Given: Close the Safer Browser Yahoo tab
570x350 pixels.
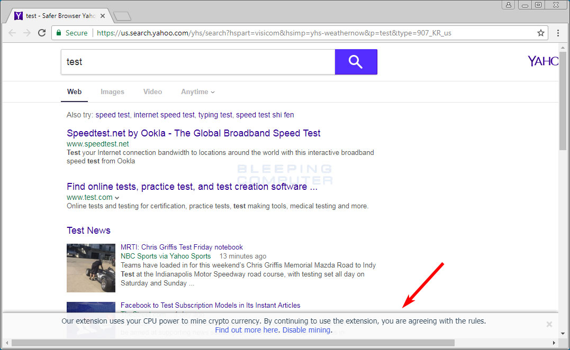Looking at the screenshot, I should tap(103, 16).
